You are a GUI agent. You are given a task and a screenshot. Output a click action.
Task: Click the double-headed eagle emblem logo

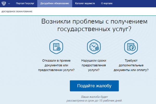[x=4, y=3]
